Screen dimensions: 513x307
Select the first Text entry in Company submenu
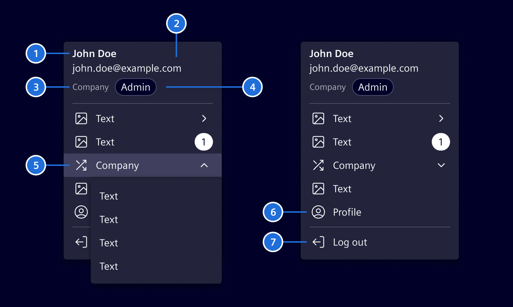click(x=109, y=196)
